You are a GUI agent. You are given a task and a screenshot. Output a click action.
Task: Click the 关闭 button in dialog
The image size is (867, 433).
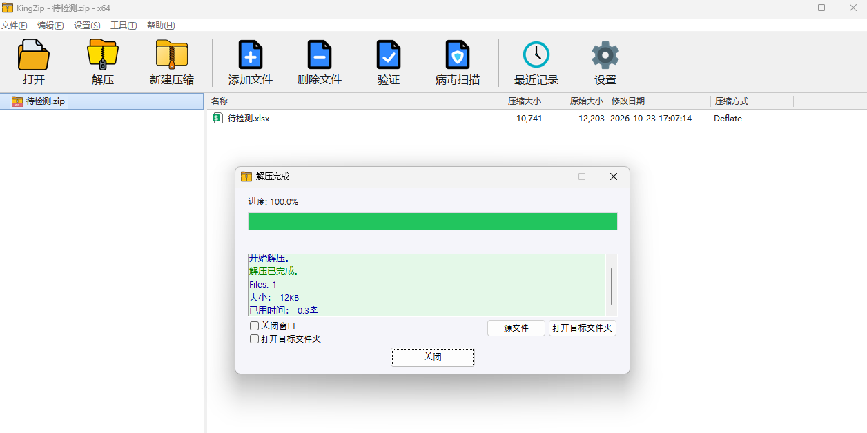pos(433,357)
